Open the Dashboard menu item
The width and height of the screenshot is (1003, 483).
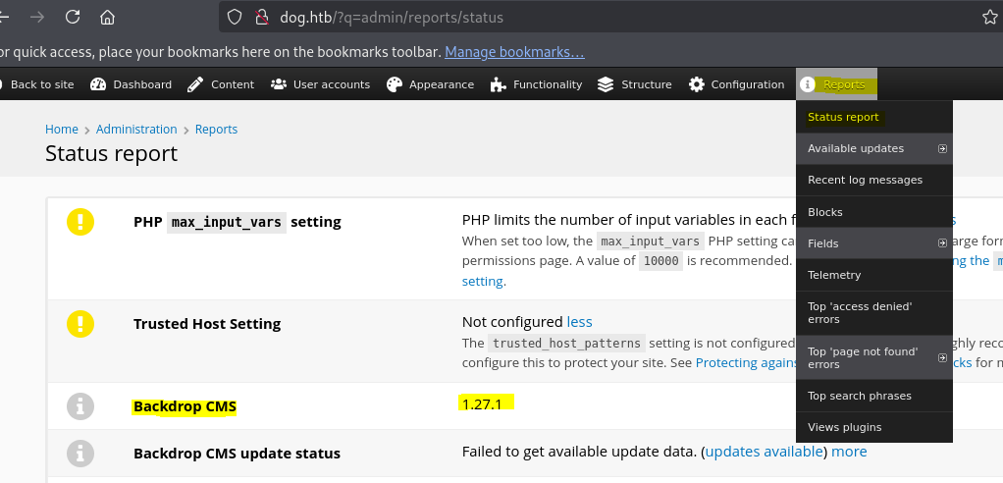(x=132, y=84)
